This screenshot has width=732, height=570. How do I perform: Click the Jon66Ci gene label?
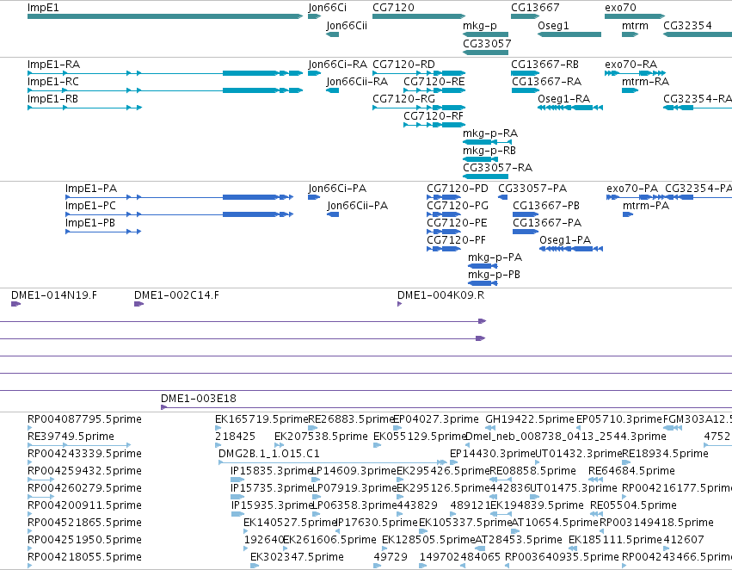click(x=327, y=8)
